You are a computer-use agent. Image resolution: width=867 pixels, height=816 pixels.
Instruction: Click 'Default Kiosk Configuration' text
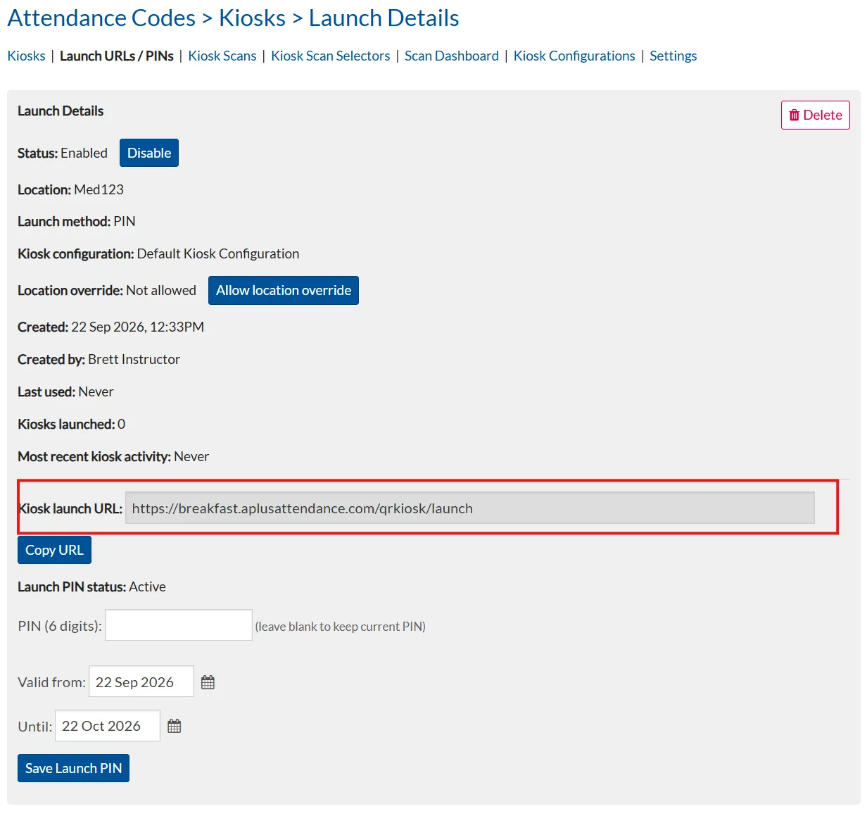point(218,253)
